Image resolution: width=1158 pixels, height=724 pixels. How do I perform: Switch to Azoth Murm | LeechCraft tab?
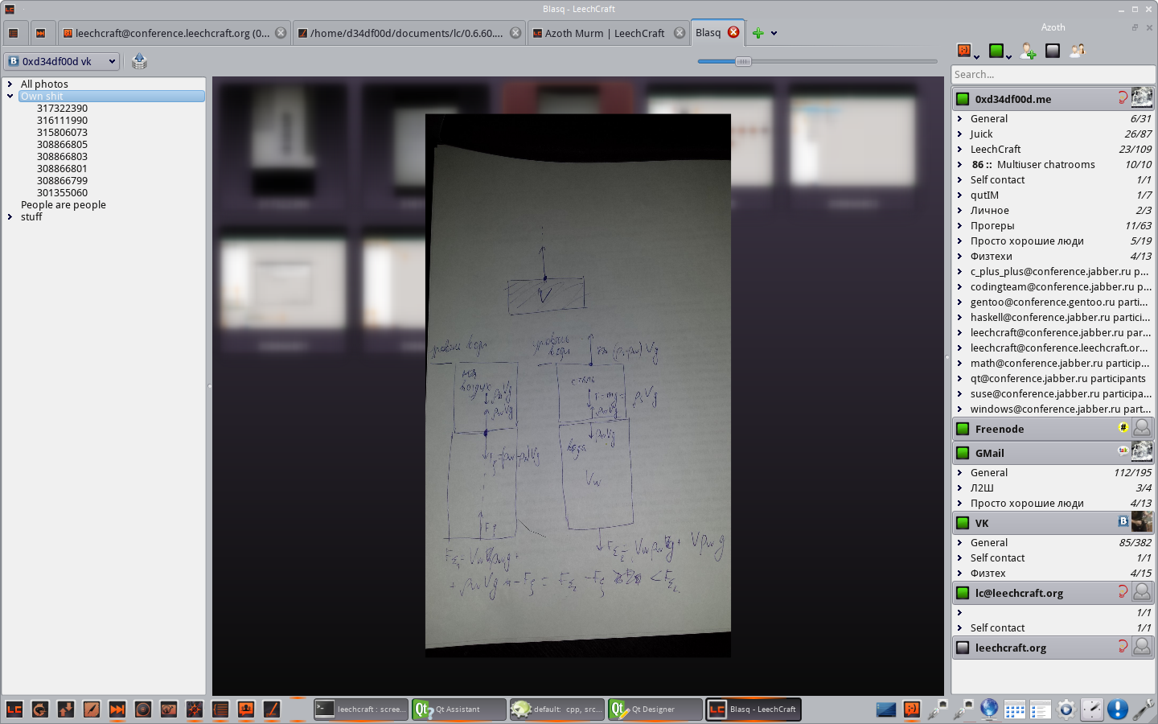608,33
